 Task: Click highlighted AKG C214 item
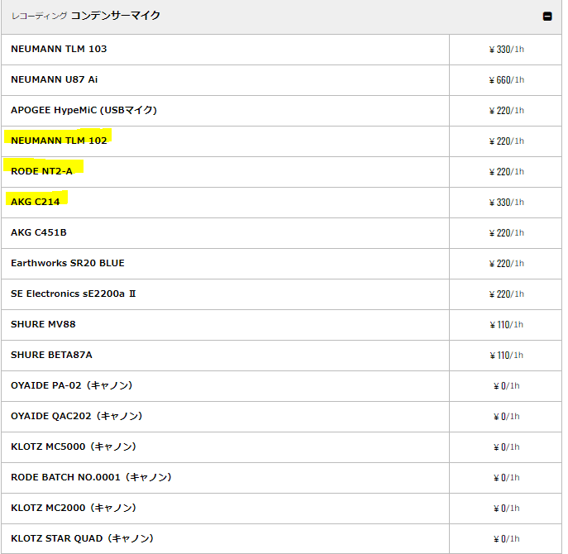[35, 202]
